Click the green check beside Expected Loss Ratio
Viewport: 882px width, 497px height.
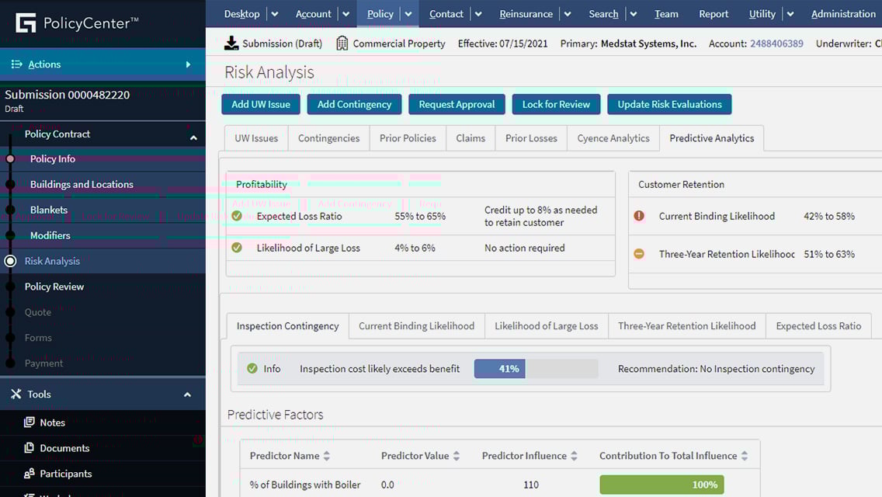pyautogui.click(x=237, y=216)
